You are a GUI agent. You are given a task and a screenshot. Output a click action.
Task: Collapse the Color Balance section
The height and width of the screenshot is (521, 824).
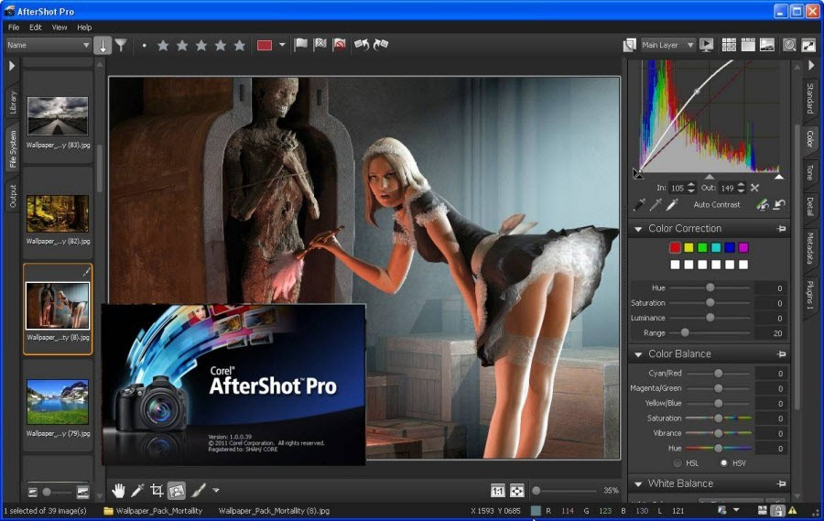click(x=637, y=353)
